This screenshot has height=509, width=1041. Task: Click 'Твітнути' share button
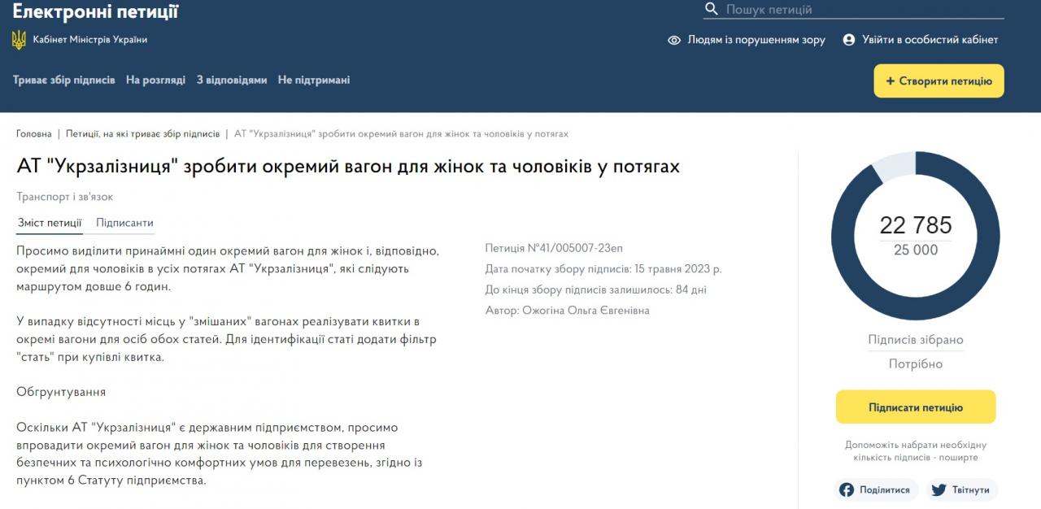pyautogui.click(x=961, y=489)
